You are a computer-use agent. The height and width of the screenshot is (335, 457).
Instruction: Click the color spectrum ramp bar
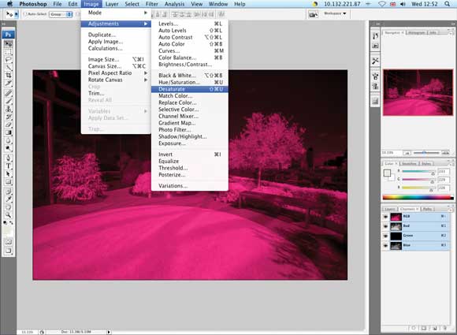[418, 197]
